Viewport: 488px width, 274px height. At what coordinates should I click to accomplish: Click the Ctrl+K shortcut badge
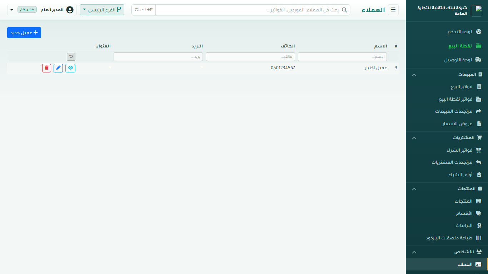(144, 10)
